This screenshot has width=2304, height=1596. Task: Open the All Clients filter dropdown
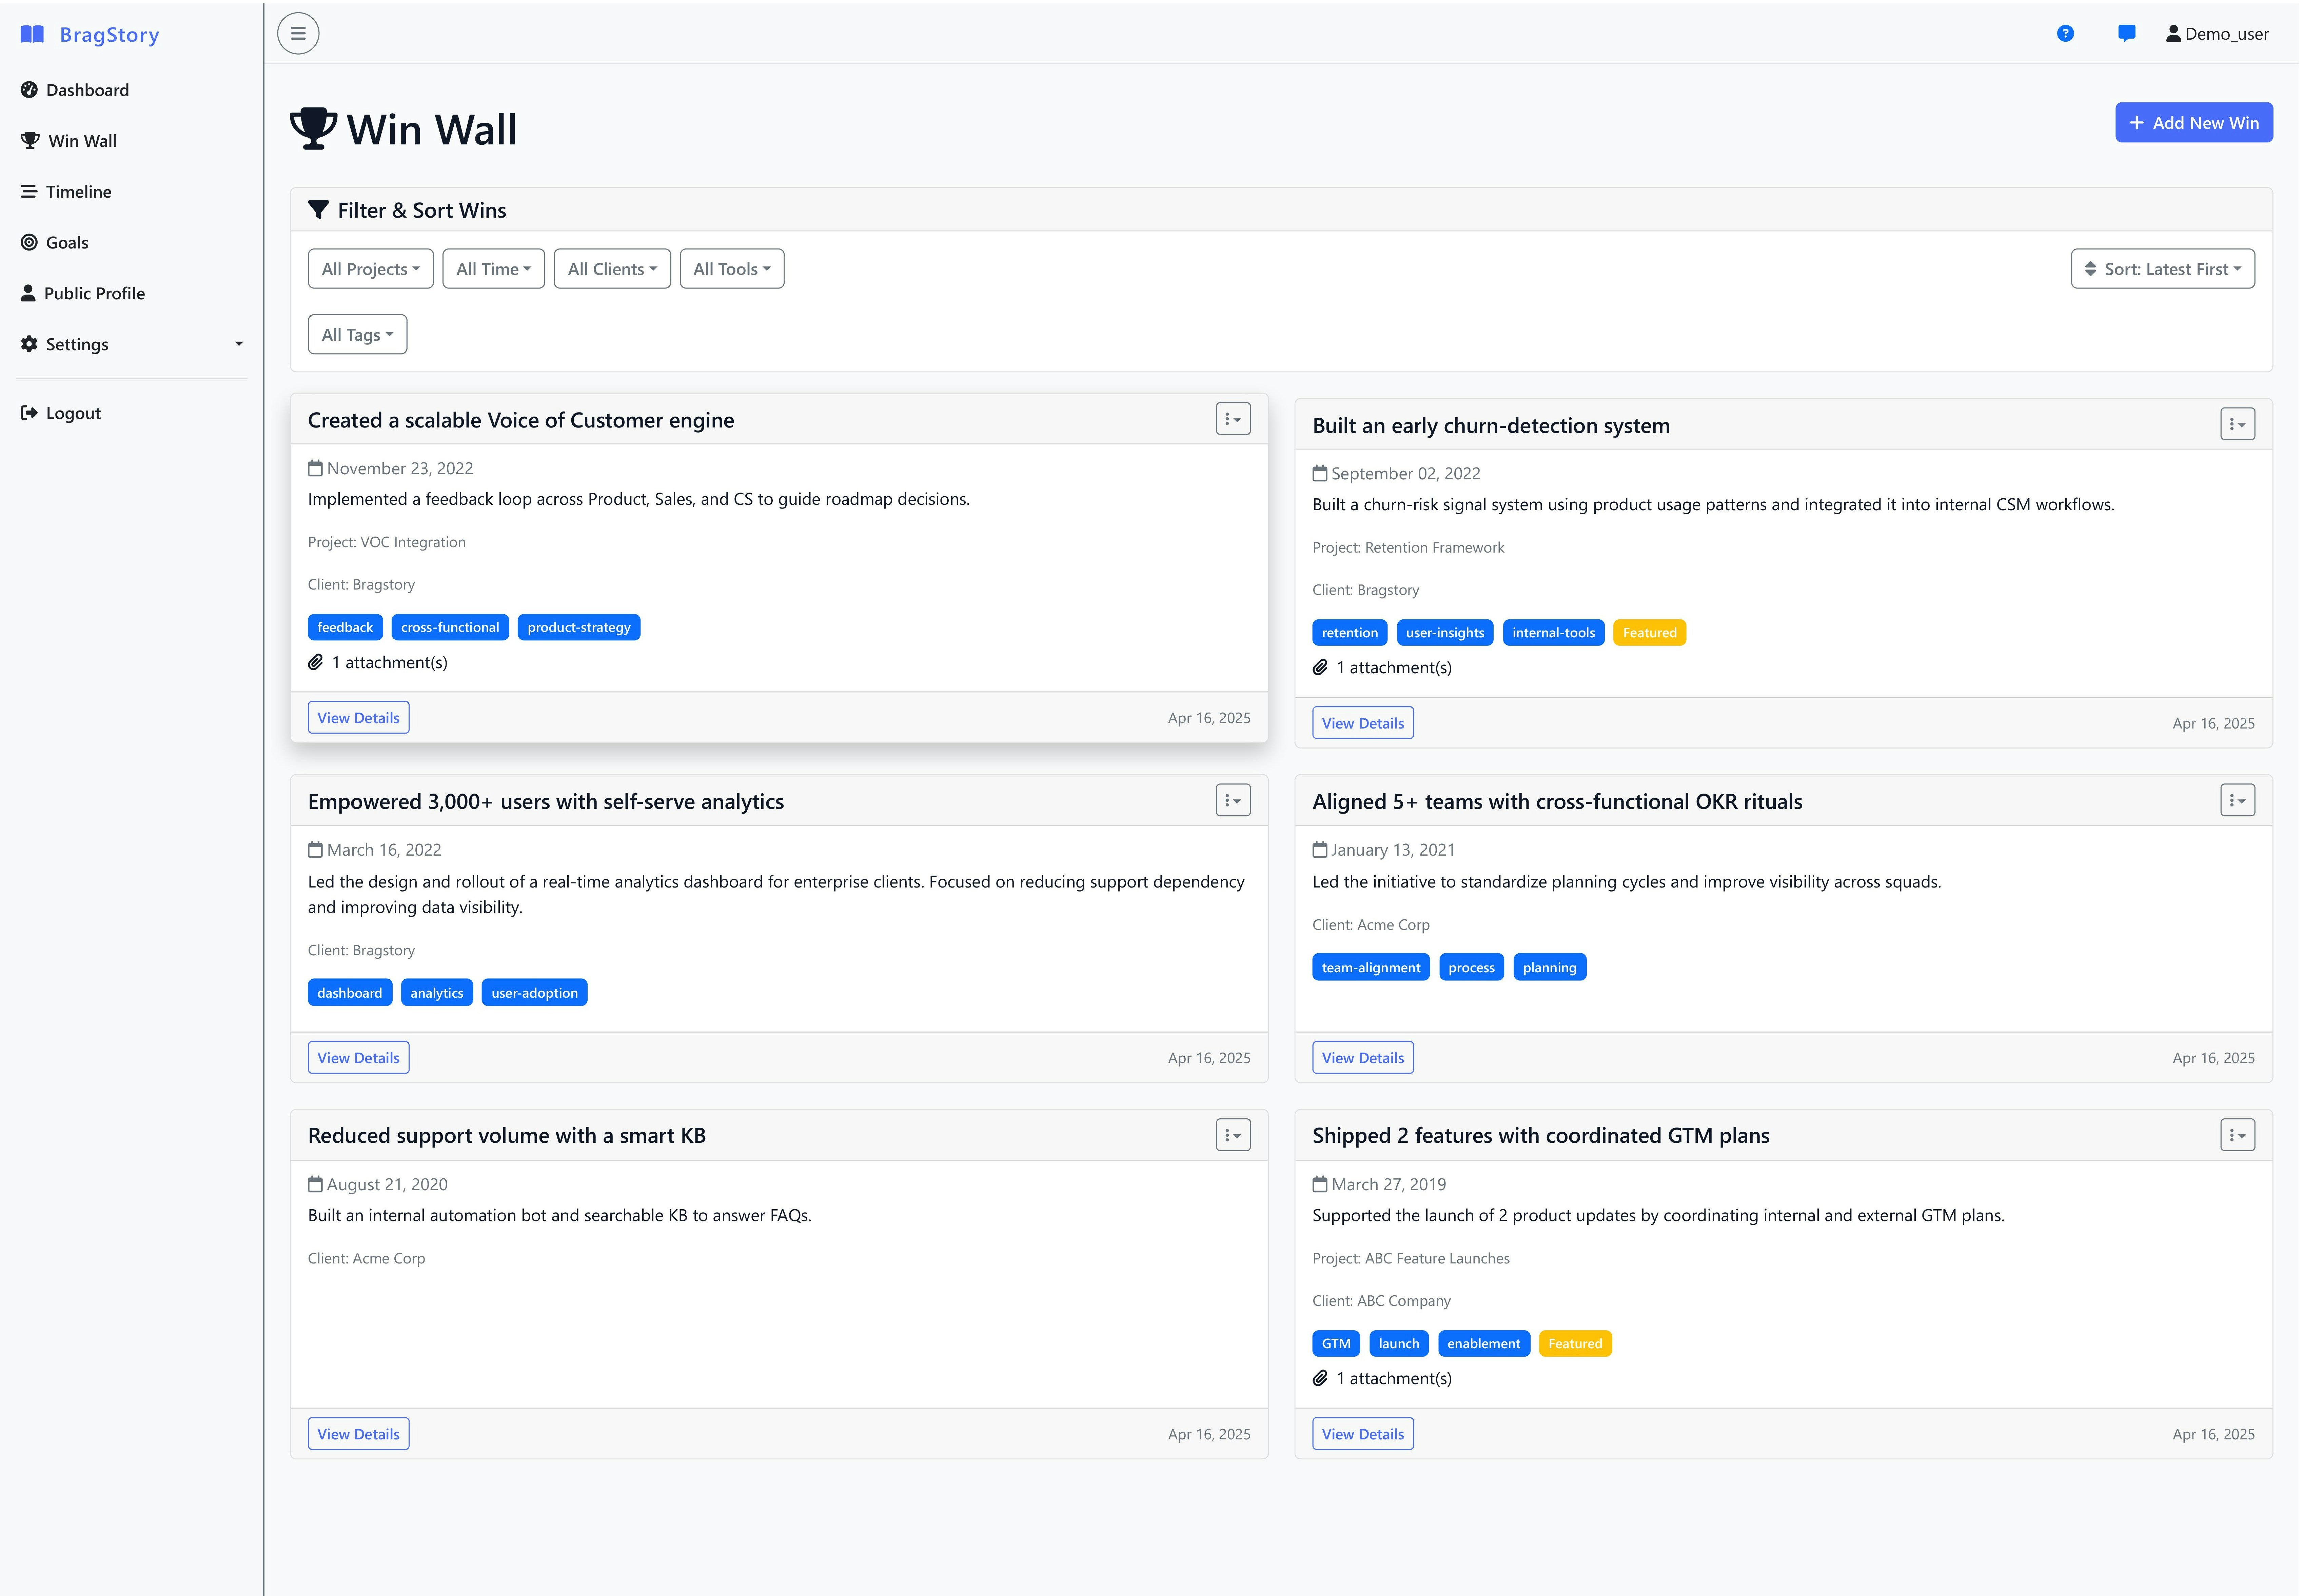[612, 269]
